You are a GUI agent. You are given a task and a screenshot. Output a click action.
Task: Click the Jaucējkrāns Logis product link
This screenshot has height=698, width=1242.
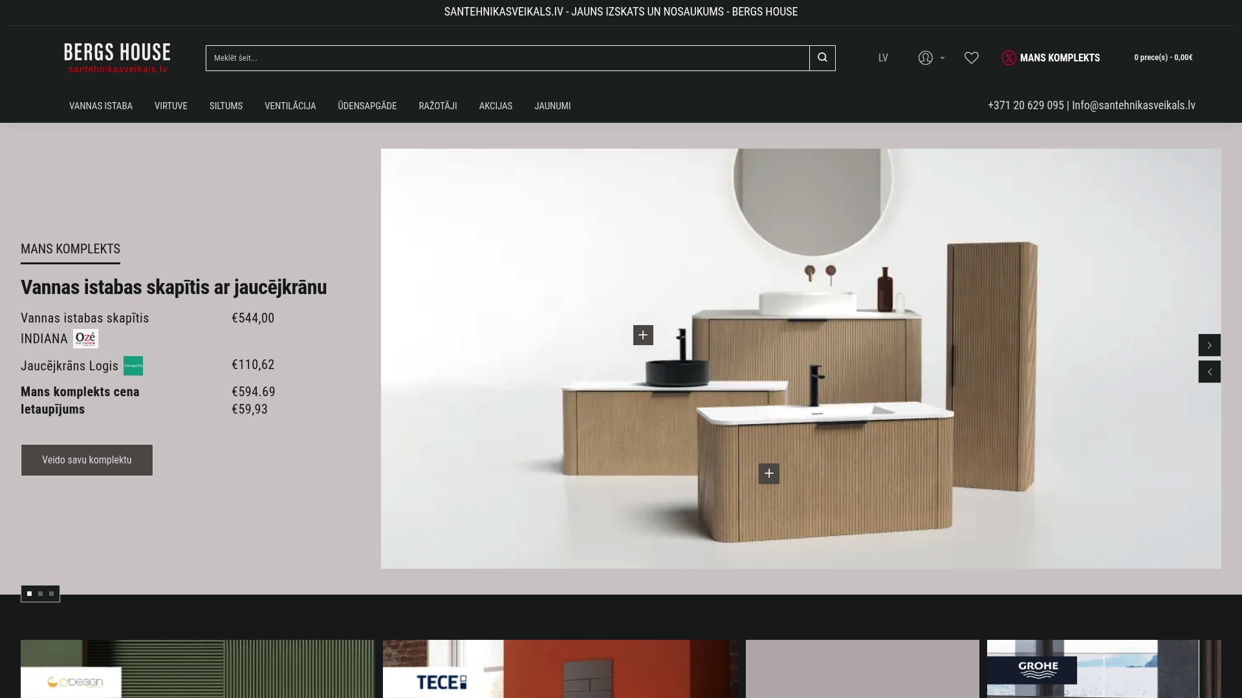(x=69, y=366)
